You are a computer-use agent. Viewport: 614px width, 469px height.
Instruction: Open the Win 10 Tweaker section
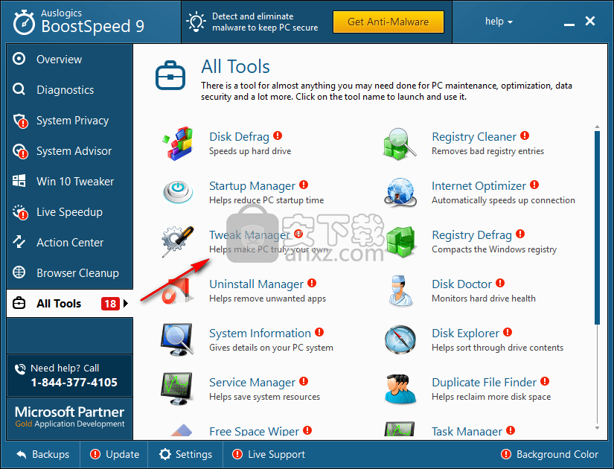coord(70,182)
